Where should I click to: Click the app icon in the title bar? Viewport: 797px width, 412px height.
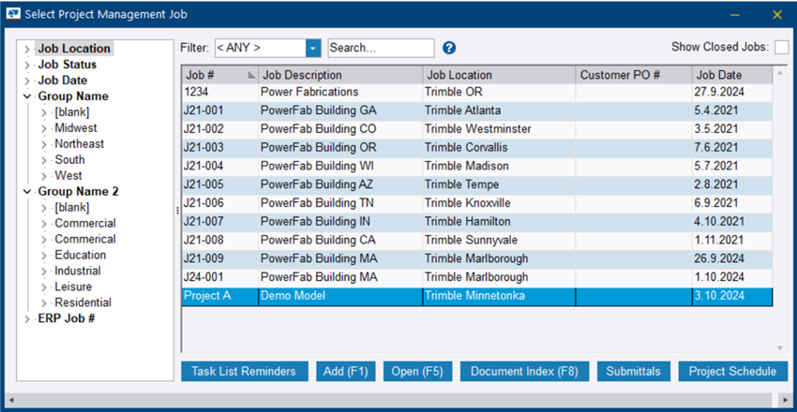[x=13, y=14]
